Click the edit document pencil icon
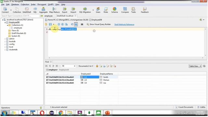Viewport: 208px width, 117px height. click(x=108, y=66)
